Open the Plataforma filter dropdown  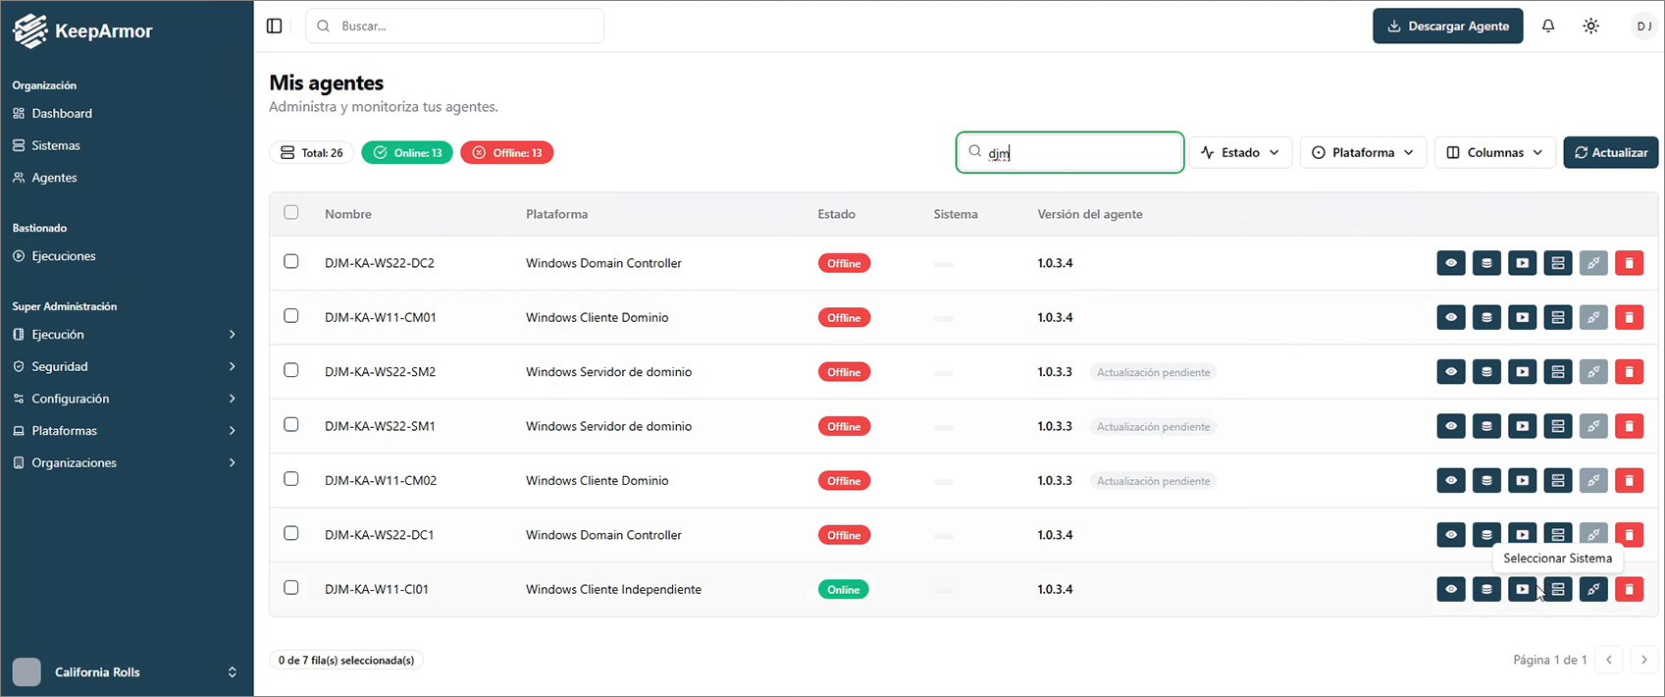(1363, 153)
